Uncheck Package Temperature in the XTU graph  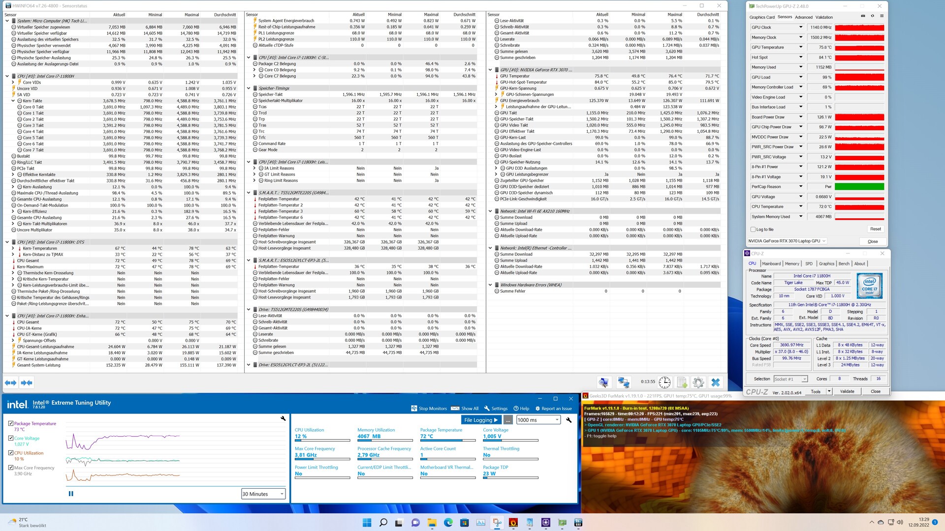(11, 423)
